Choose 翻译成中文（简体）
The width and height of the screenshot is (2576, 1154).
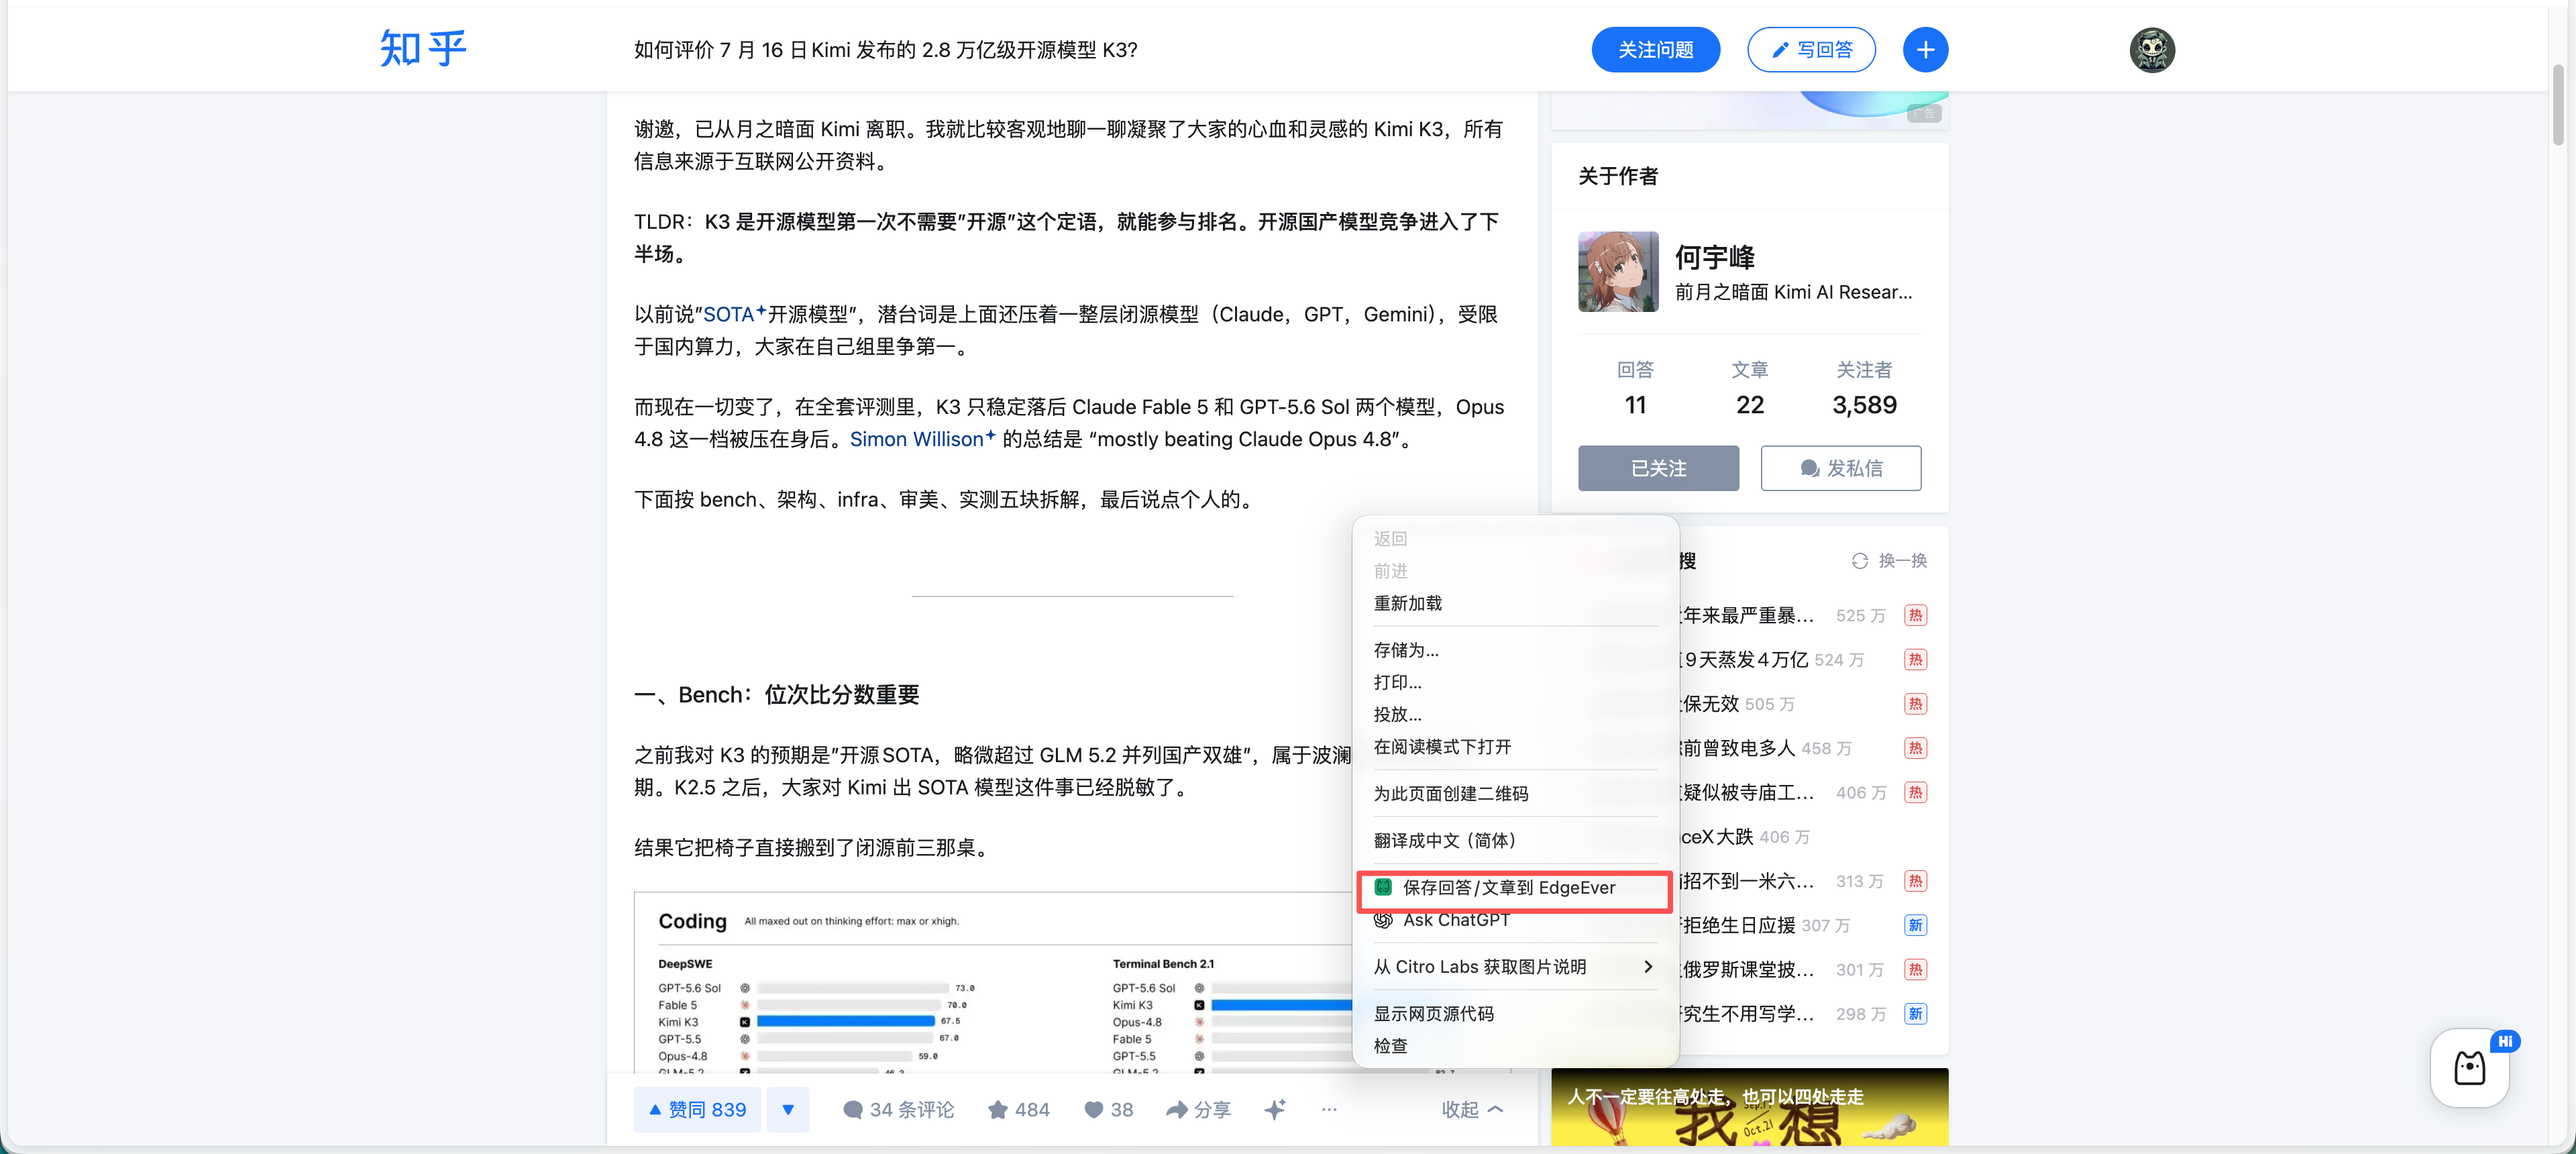tap(1515, 841)
